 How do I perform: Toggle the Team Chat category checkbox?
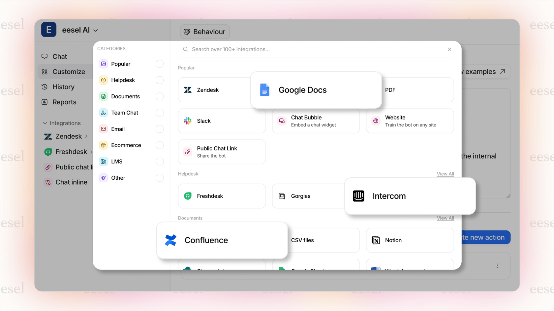point(160,113)
